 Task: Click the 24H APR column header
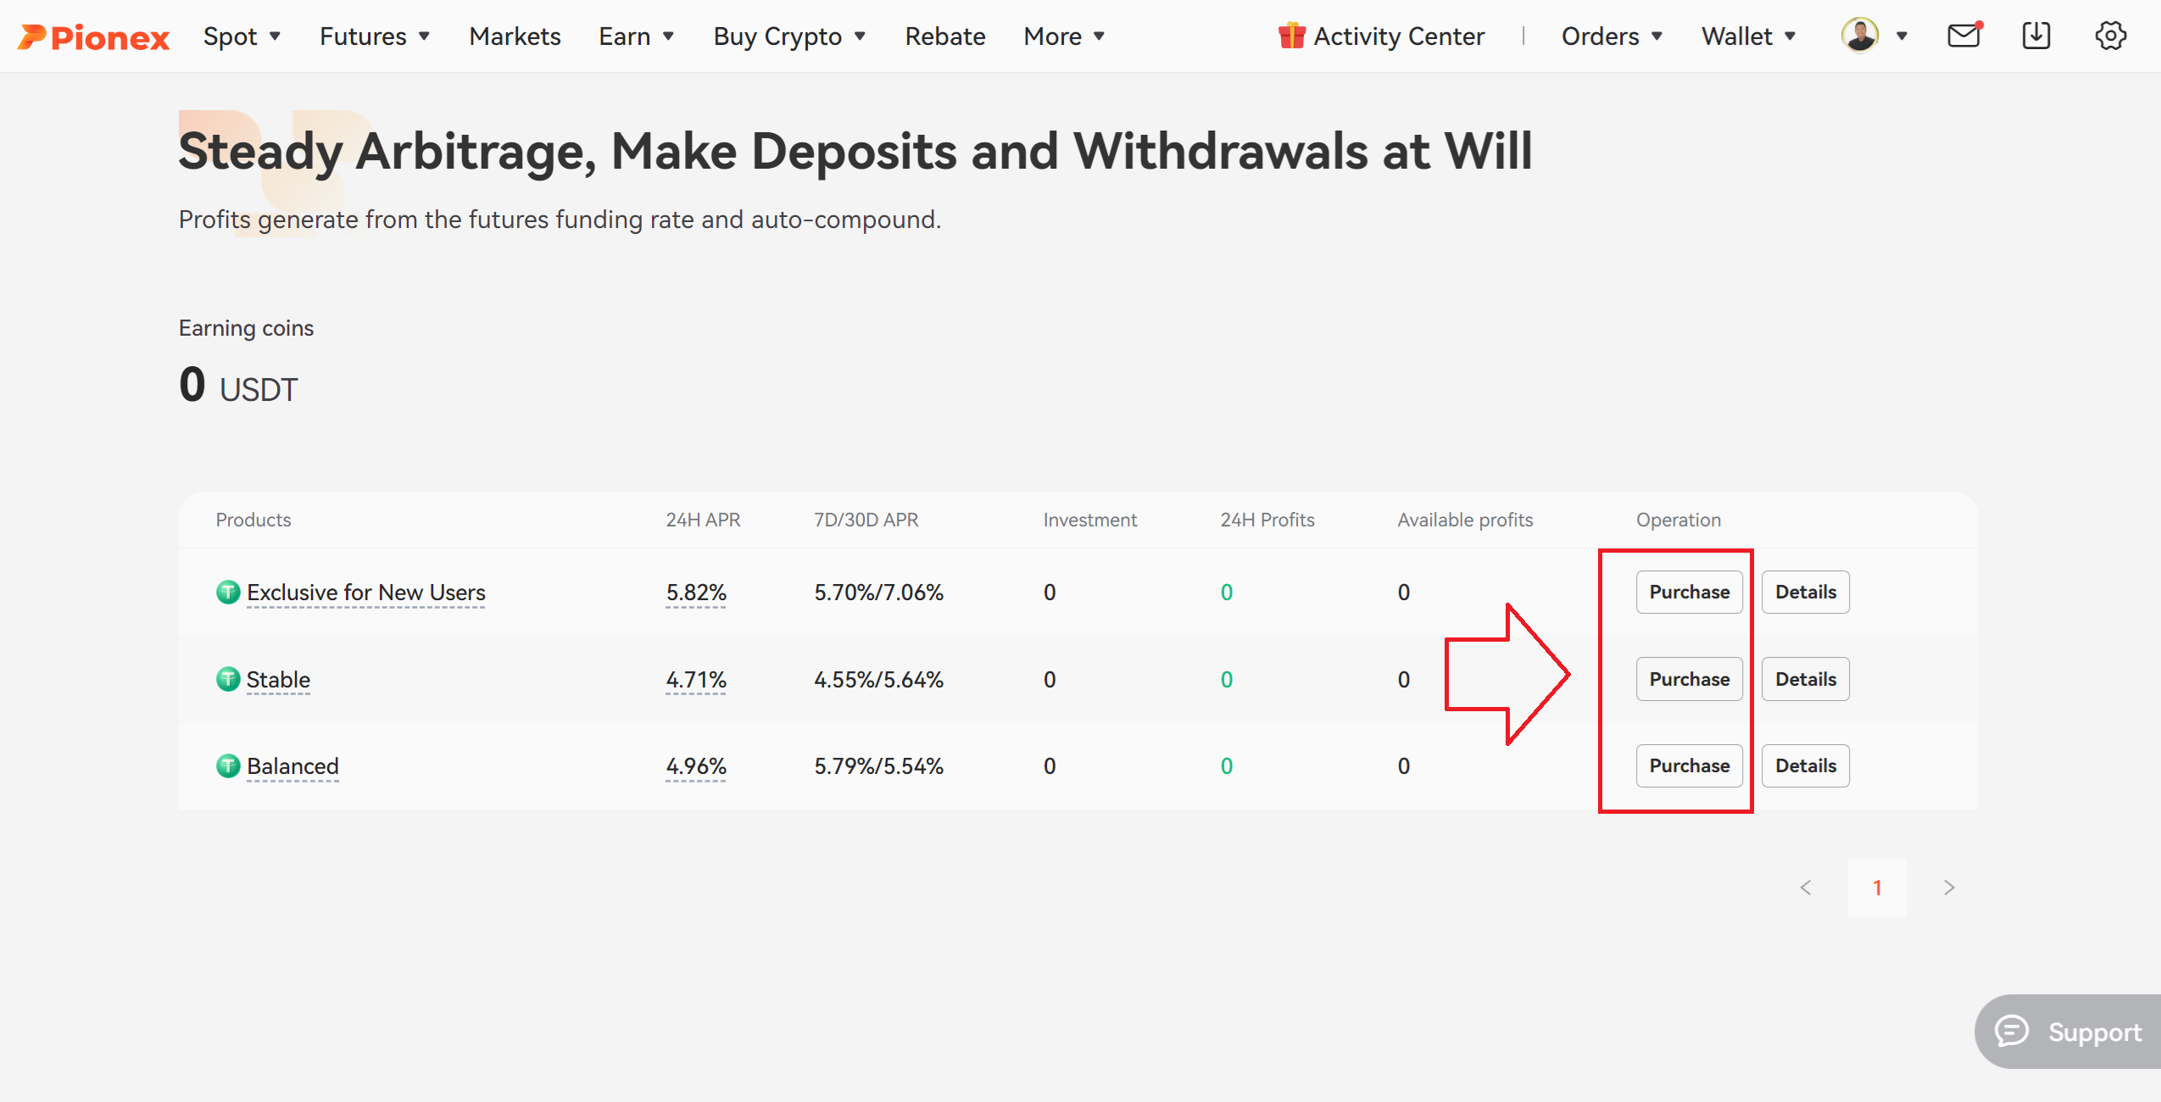[703, 520]
